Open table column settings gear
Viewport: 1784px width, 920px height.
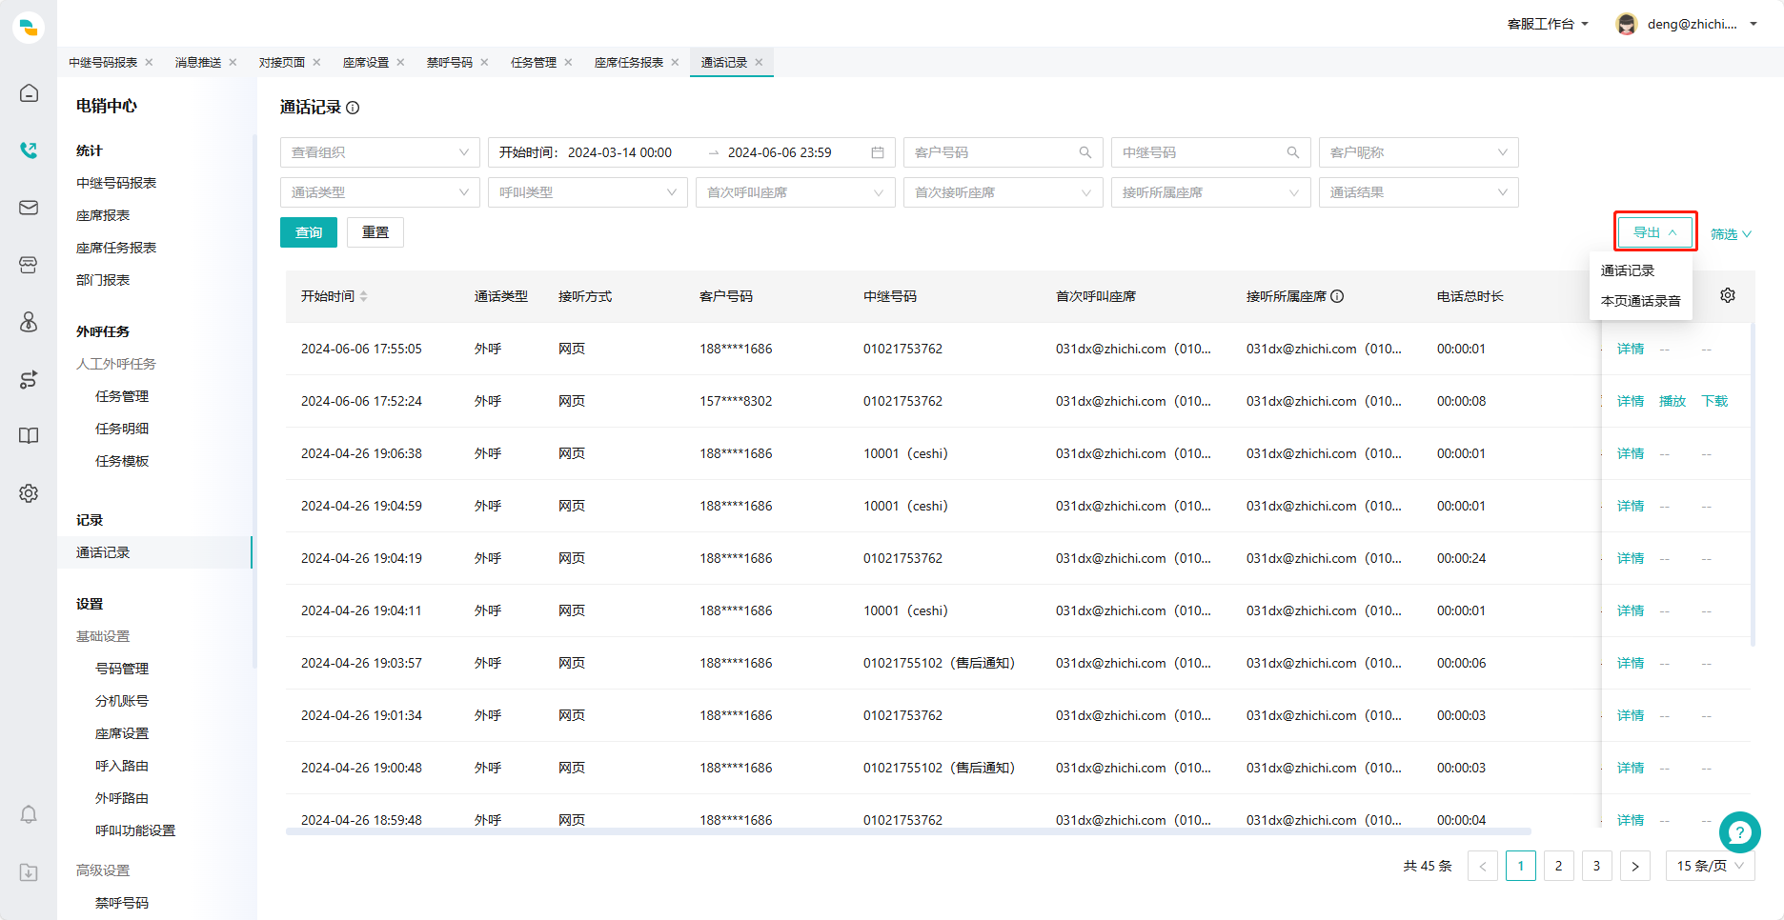(1728, 295)
